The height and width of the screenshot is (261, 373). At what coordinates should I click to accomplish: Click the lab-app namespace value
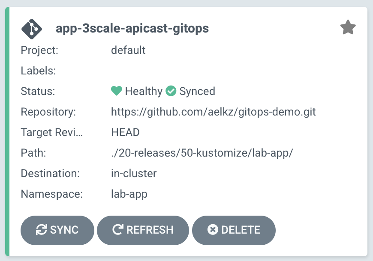tap(129, 194)
